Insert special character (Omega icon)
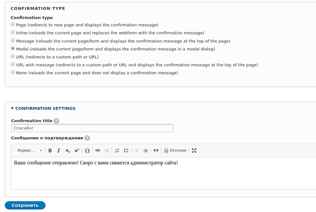The width and height of the screenshot is (316, 212). click(x=87, y=150)
